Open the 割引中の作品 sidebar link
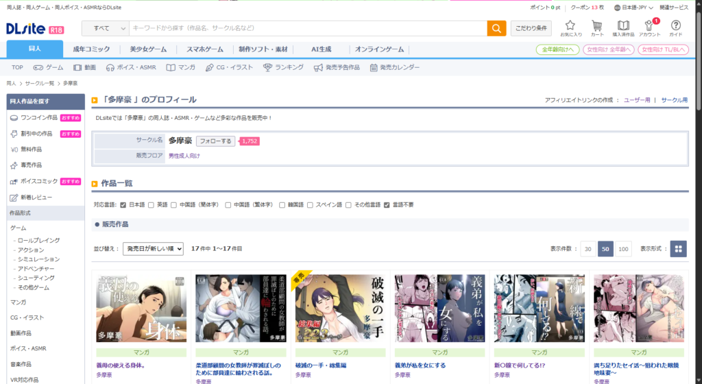The image size is (702, 384). click(36, 134)
